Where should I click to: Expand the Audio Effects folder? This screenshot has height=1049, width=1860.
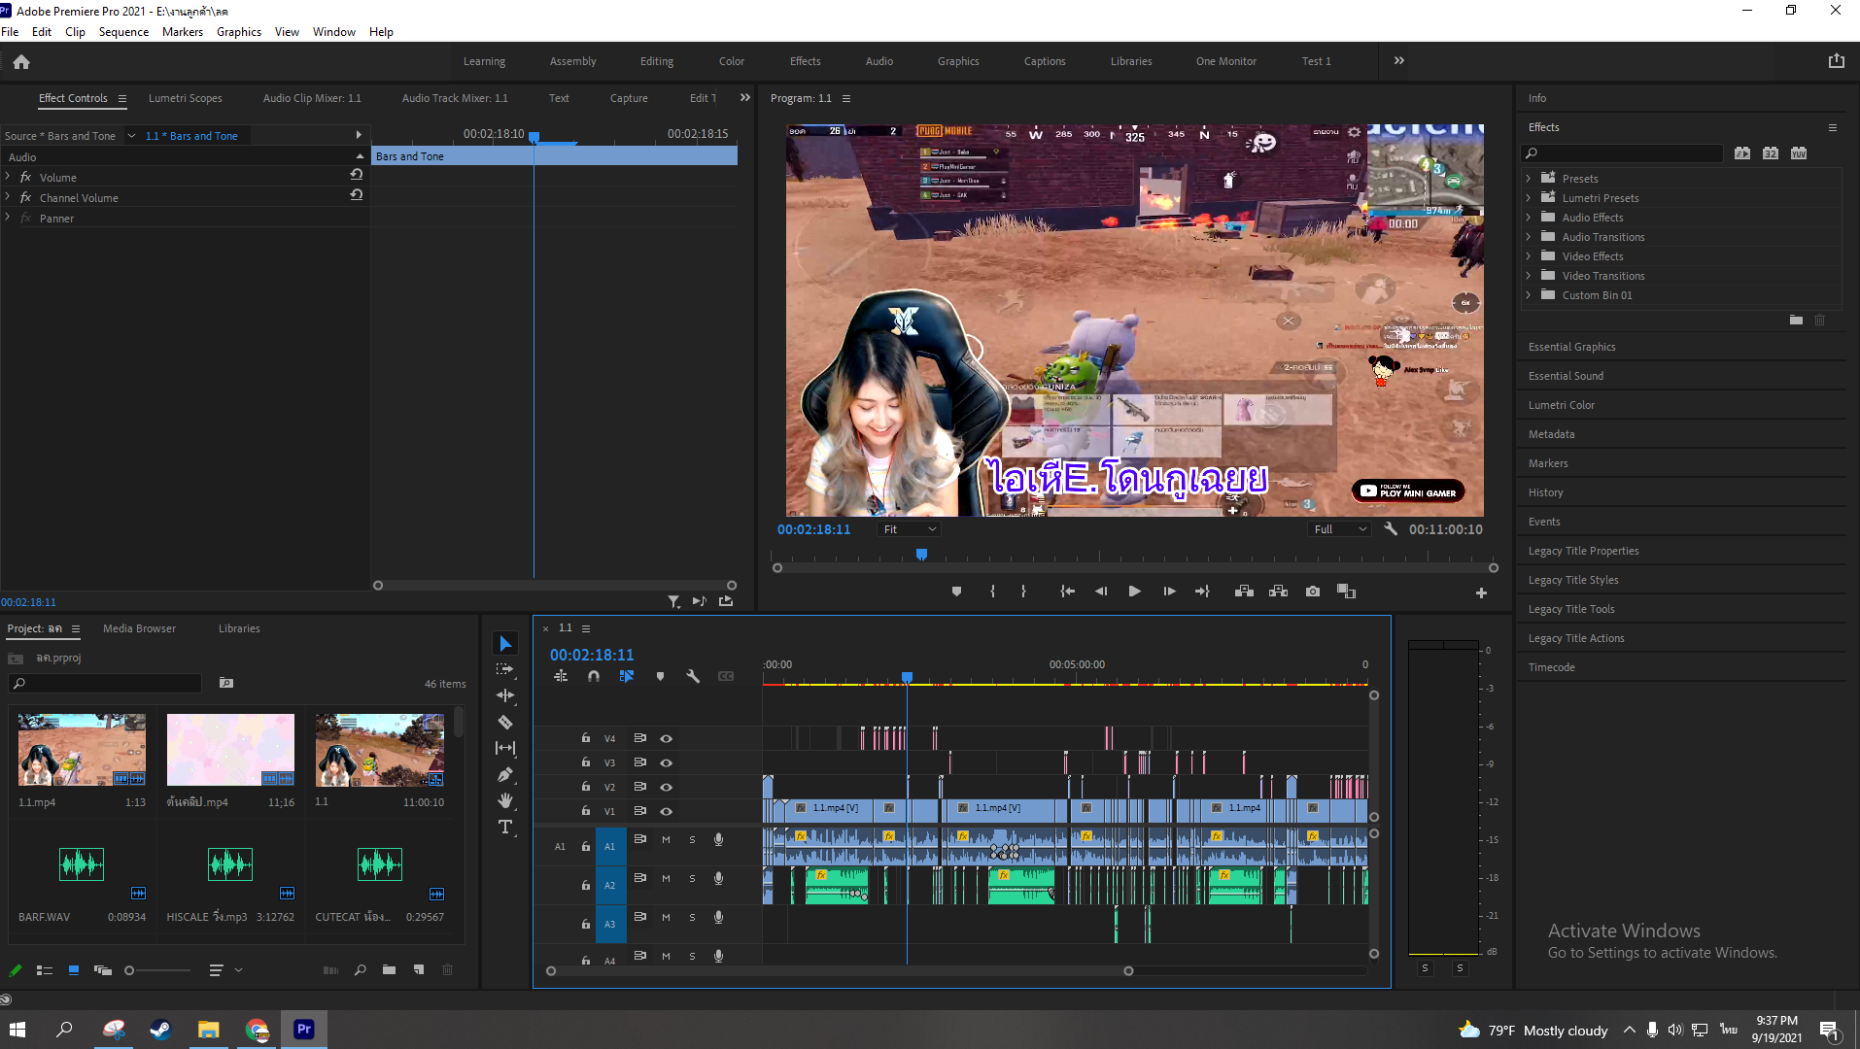[1529, 218]
